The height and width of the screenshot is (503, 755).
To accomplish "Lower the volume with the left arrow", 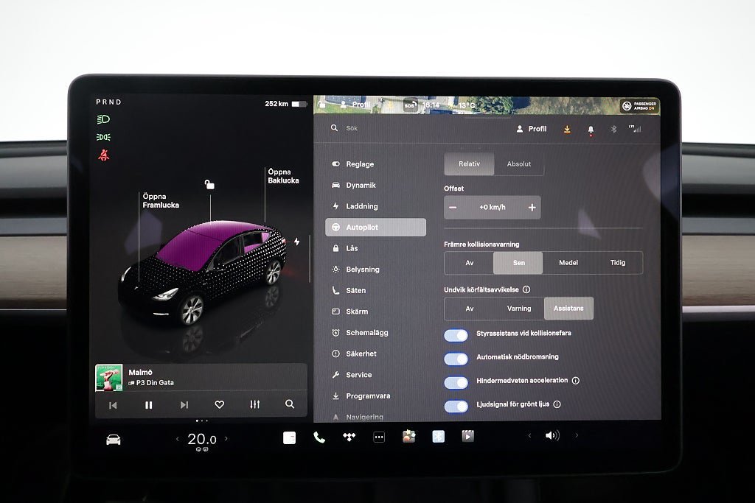I will coord(529,436).
